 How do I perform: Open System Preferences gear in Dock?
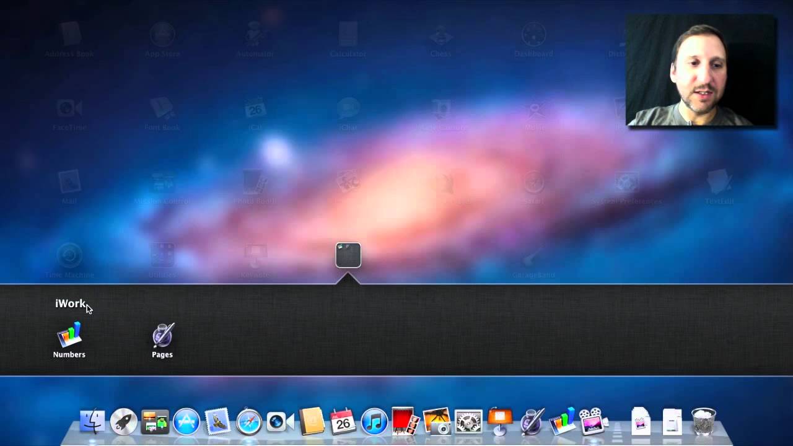468,422
